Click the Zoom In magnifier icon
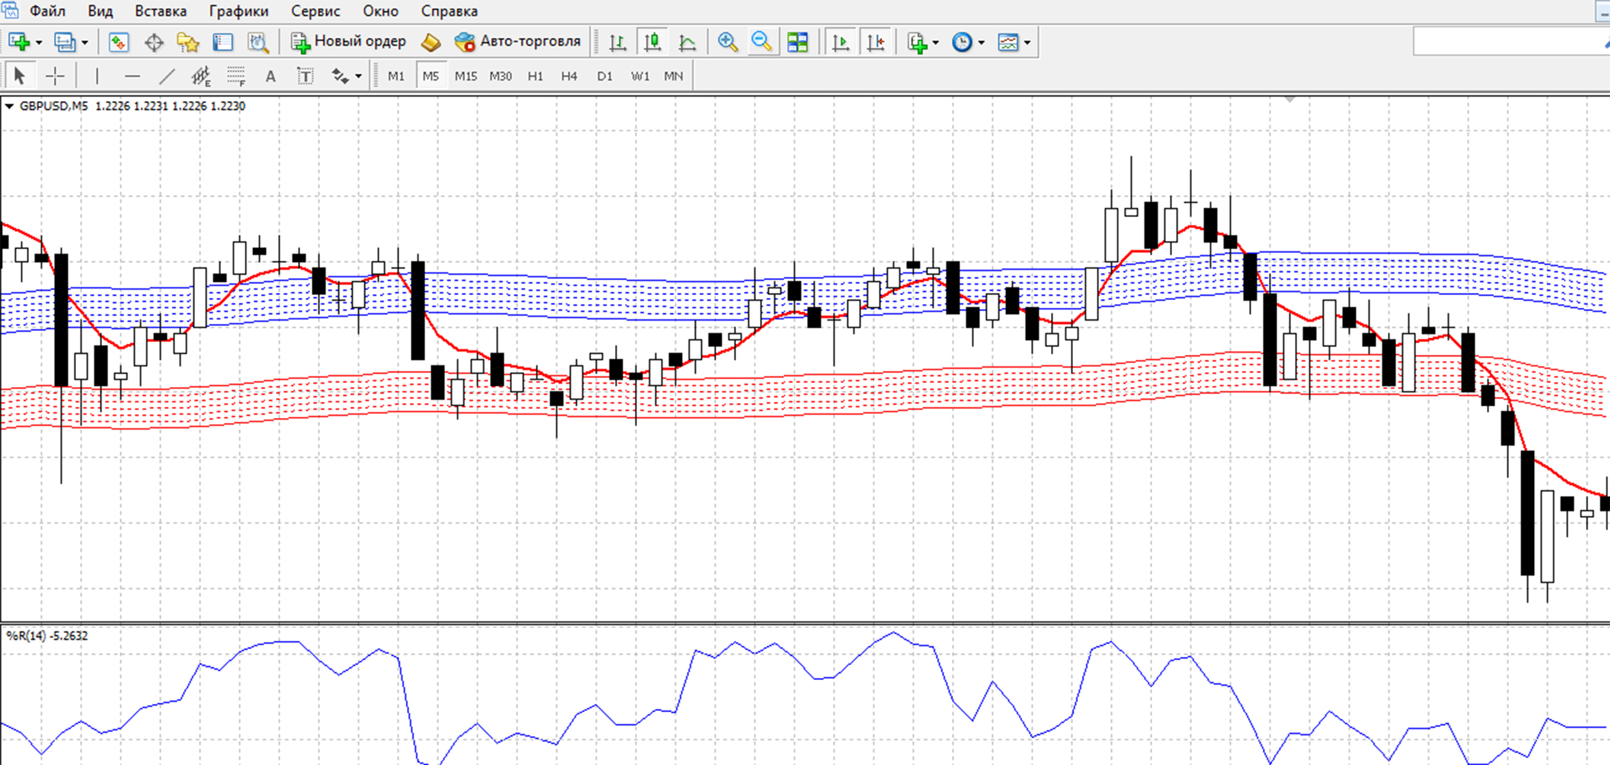Screen dimensions: 1610x765 click(x=728, y=42)
